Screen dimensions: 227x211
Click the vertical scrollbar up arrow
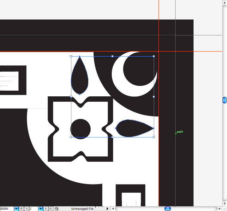[x=224, y=3]
